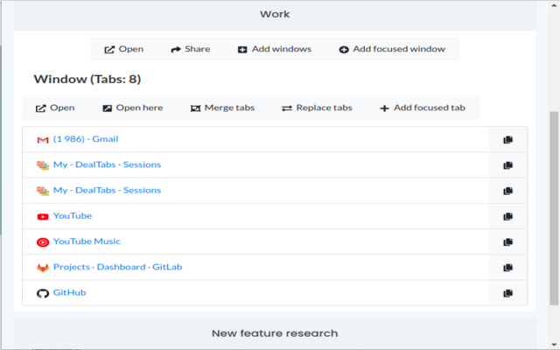Expand the New feature research session
This screenshot has height=350, width=560.
[275, 333]
